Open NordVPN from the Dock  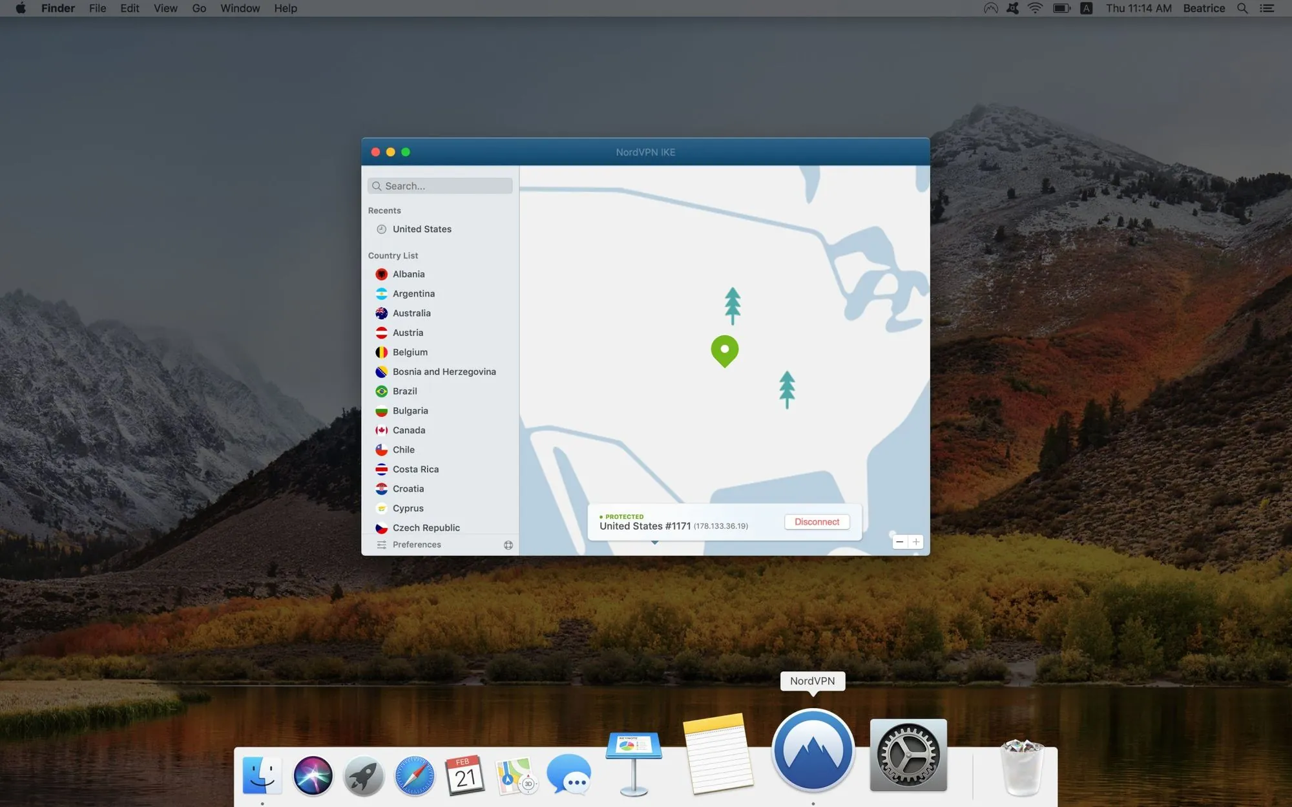(812, 749)
